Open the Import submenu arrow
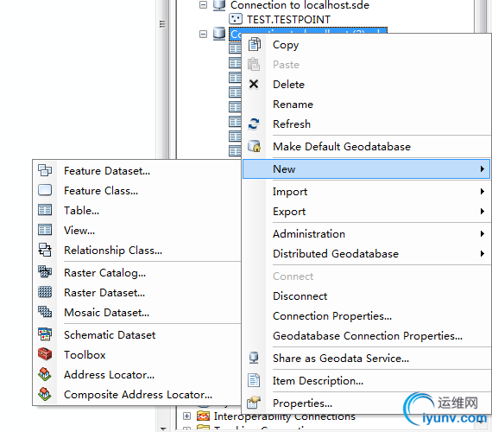 coord(483,191)
